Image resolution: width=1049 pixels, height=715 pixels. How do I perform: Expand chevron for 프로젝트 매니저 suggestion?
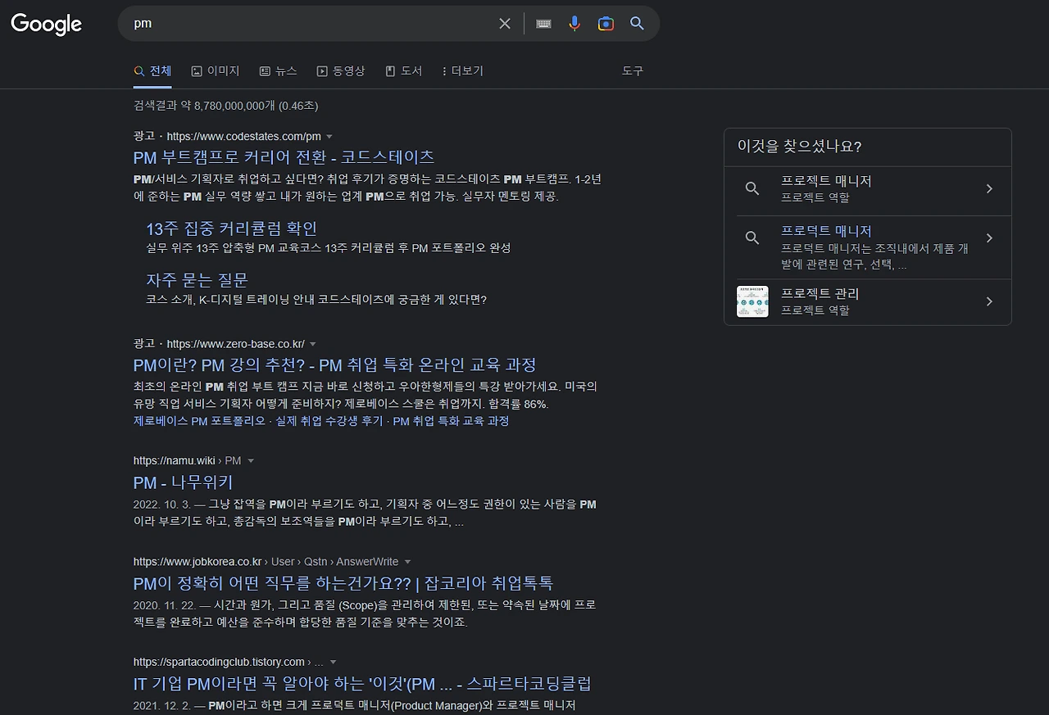coord(989,189)
